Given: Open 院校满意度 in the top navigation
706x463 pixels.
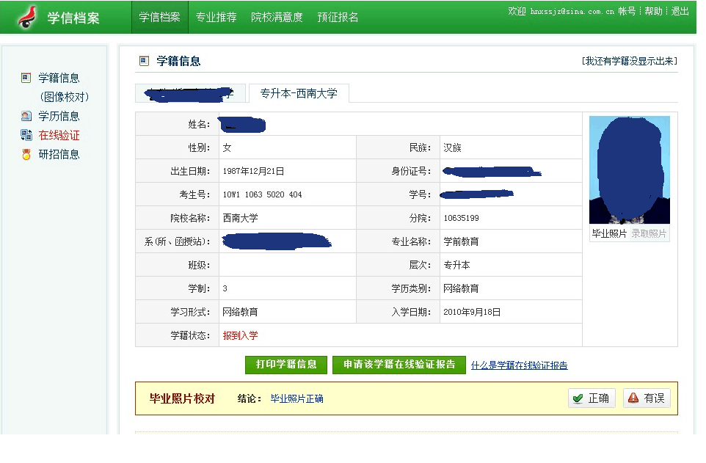Looking at the screenshot, I should tap(277, 17).
